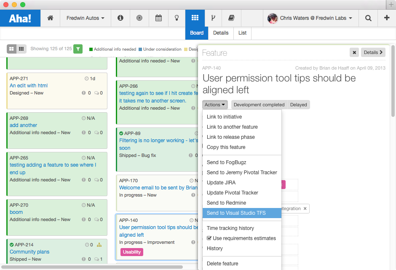Image resolution: width=396 pixels, height=270 pixels.
Task: Choose Send to Jeremy Pivotal Tracker
Action: pos(242,173)
